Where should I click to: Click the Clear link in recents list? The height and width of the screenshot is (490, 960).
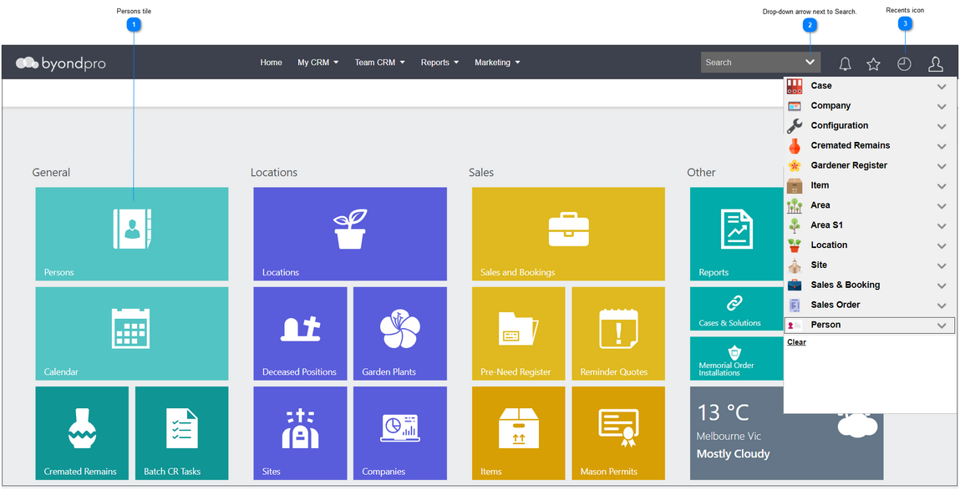tap(796, 342)
